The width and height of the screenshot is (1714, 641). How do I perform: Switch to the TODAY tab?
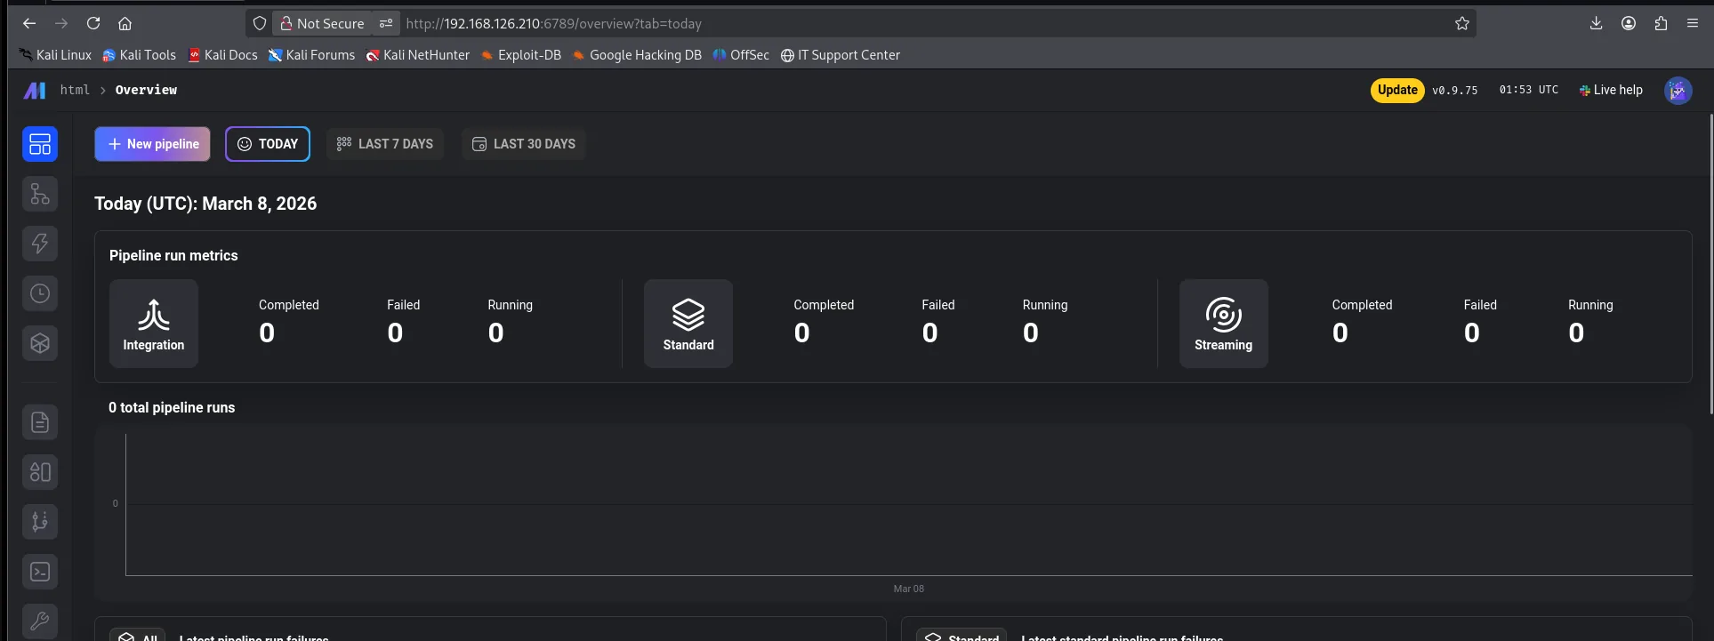[268, 144]
